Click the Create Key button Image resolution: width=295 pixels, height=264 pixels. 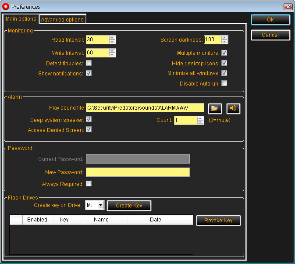[129, 206]
